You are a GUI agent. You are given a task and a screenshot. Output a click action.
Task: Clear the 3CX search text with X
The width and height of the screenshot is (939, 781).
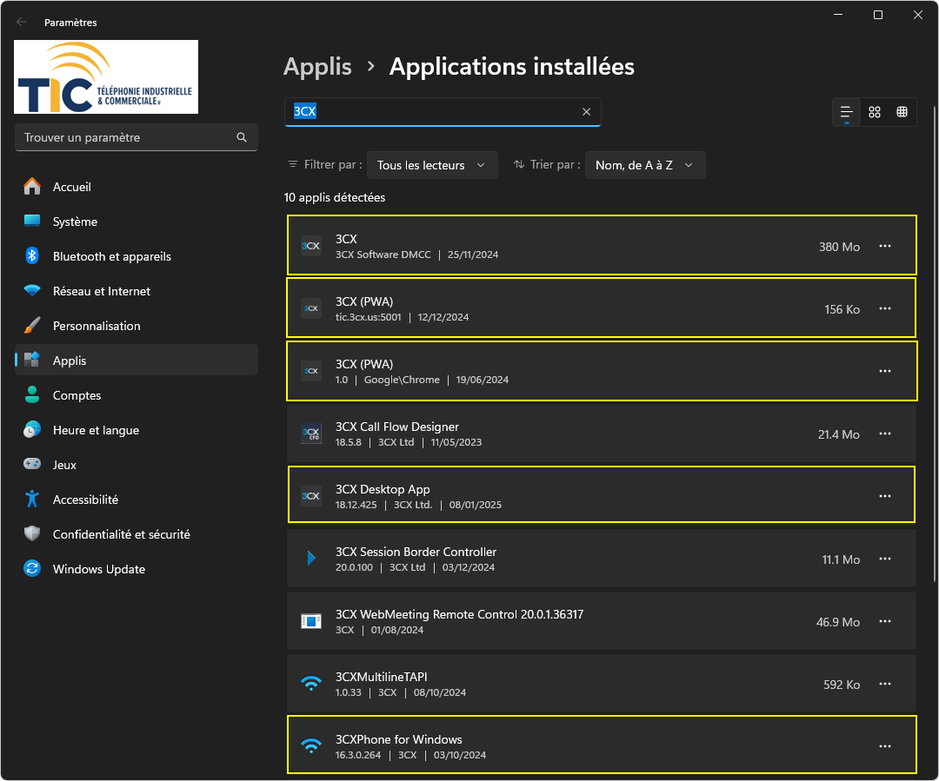(x=586, y=111)
